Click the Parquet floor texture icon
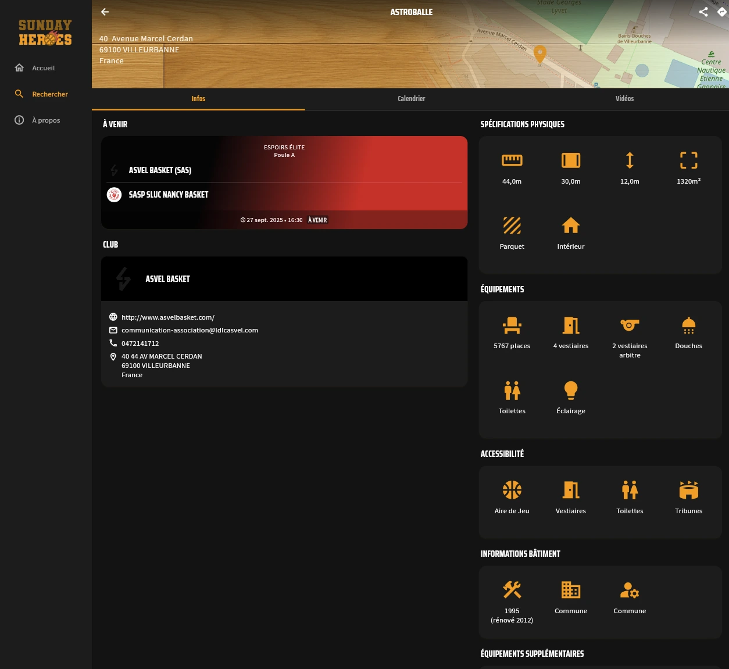Viewport: 729px width, 669px height. [x=512, y=226]
